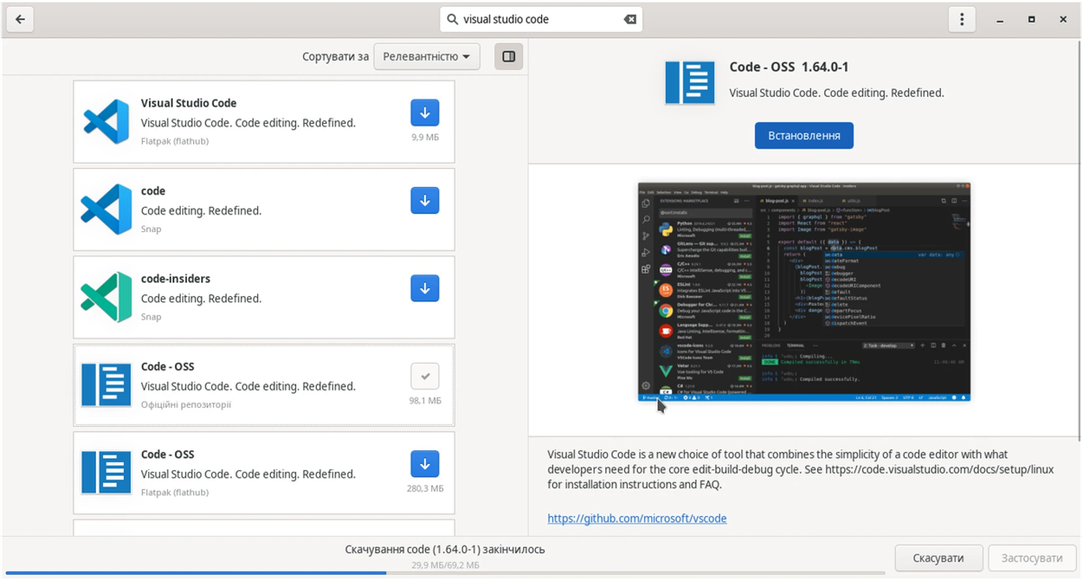The image size is (1082, 580).
Task: Open the VS Code screenshot preview
Action: [804, 292]
